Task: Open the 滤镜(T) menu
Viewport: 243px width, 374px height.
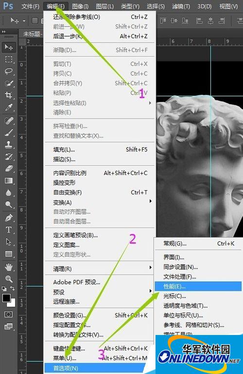Action: pos(181,6)
